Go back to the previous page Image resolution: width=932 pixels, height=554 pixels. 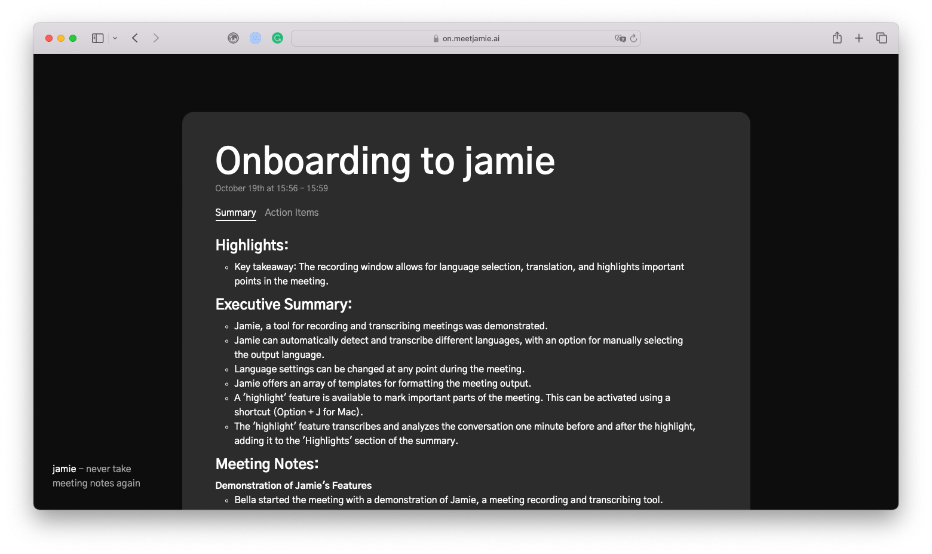135,38
